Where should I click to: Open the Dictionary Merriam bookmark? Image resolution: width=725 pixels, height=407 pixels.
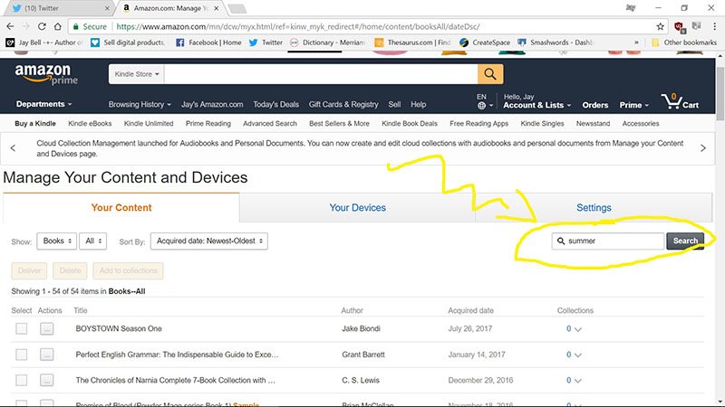click(x=327, y=43)
